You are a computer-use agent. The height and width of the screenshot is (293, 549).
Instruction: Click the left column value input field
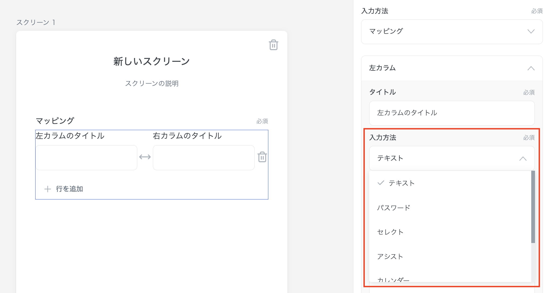pos(86,157)
